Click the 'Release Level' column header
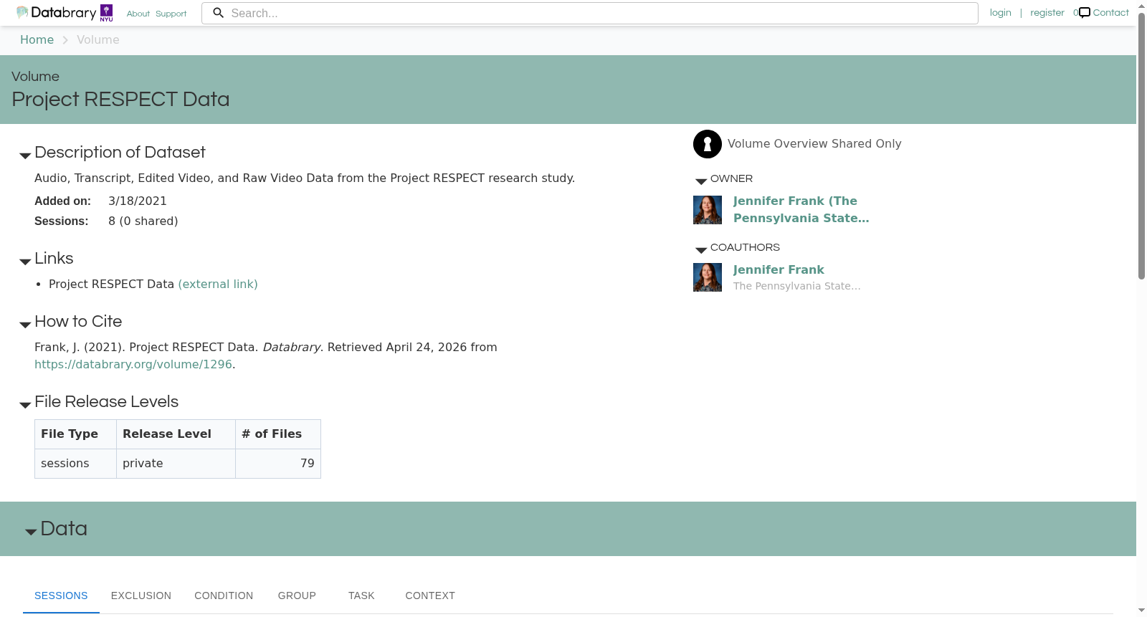This screenshot has width=1147, height=617. click(x=176, y=434)
